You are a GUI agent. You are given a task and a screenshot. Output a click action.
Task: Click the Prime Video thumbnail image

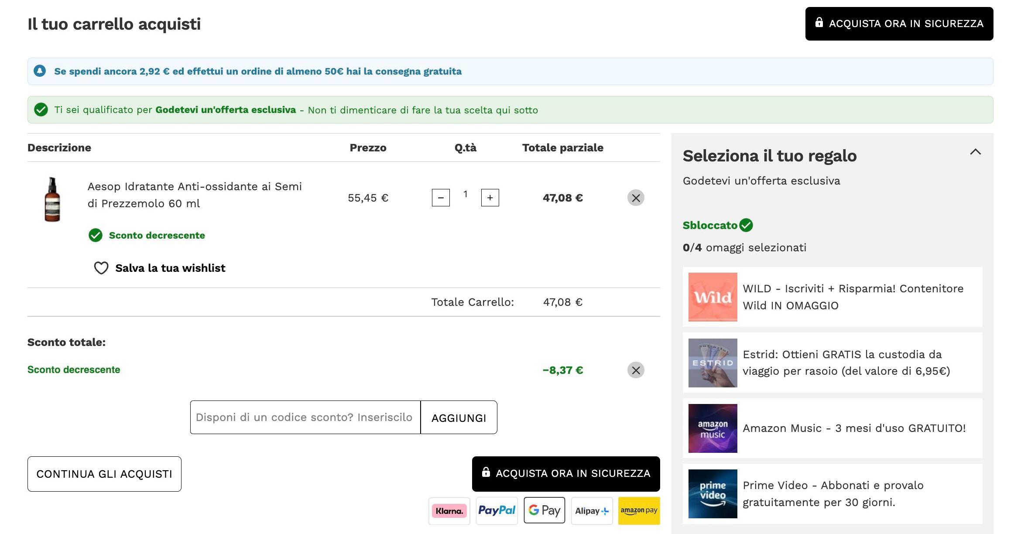pos(713,494)
